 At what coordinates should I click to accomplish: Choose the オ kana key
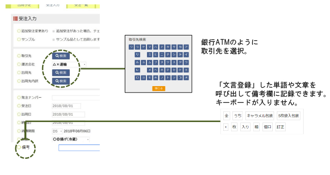[186, 77]
